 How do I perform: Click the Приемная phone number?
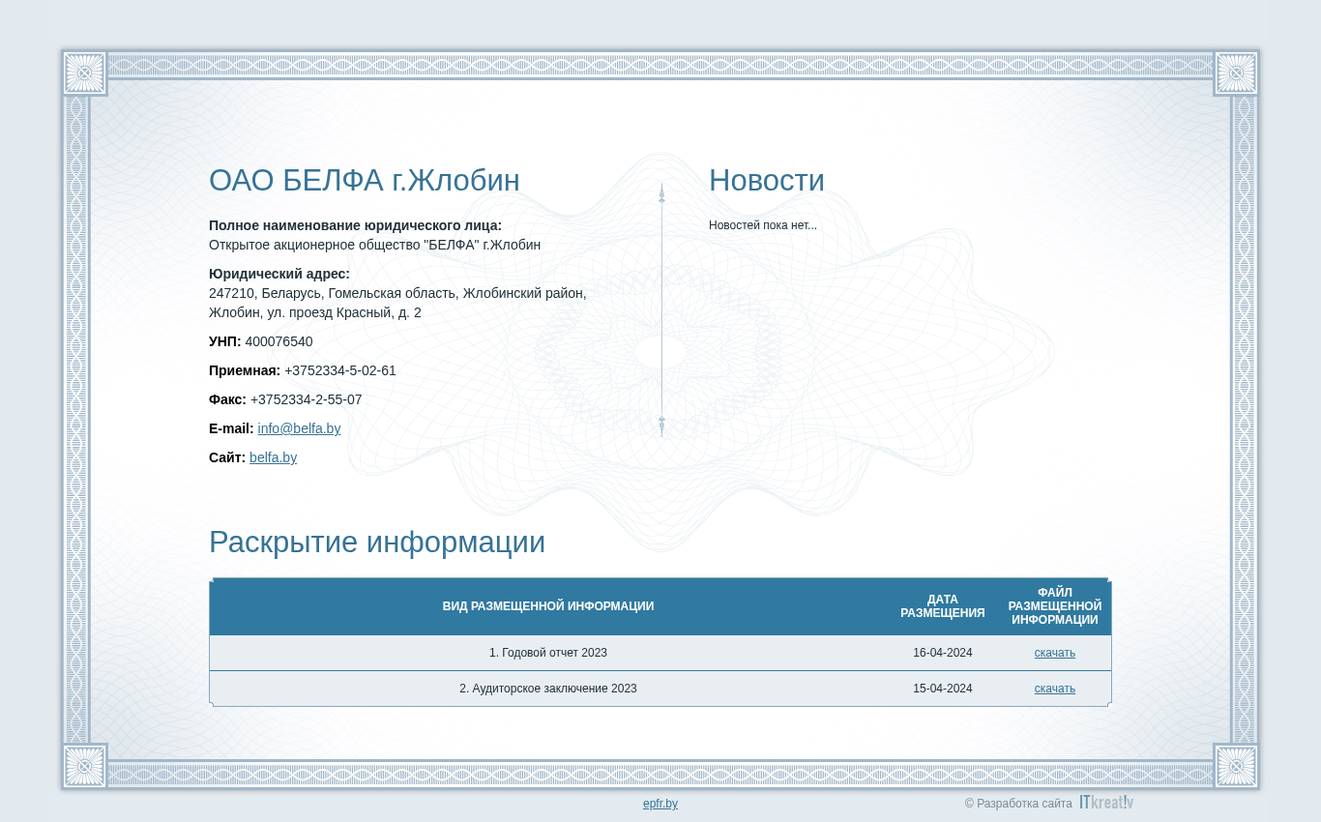[340, 370]
